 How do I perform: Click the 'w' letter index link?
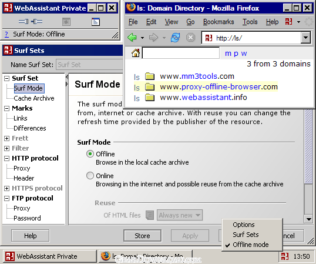[244, 54]
